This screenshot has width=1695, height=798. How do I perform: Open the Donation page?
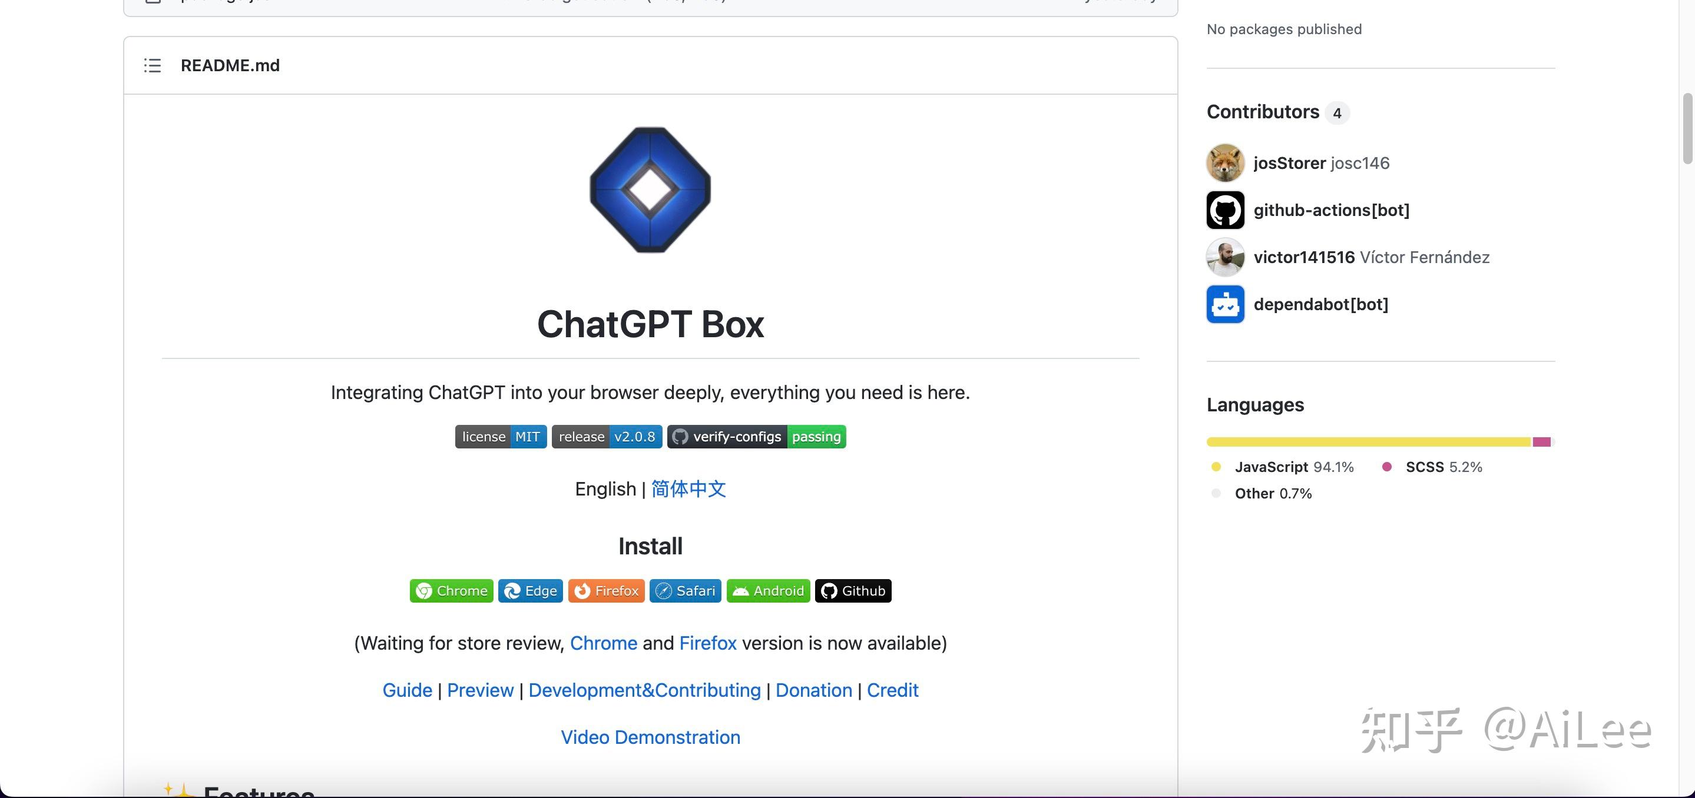[814, 690]
